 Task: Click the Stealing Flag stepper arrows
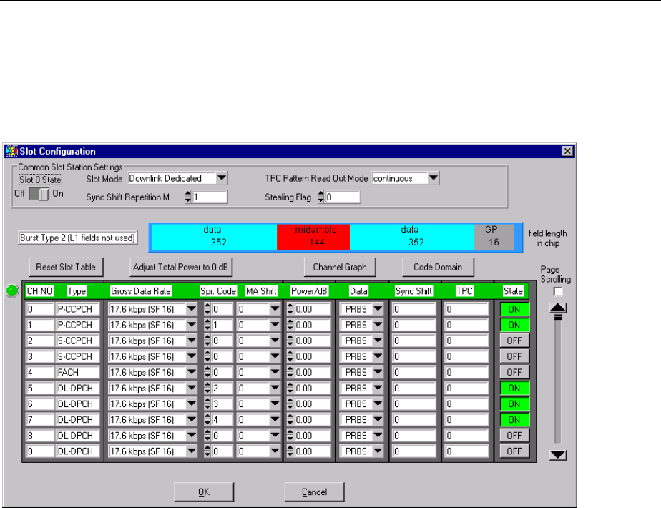320,197
